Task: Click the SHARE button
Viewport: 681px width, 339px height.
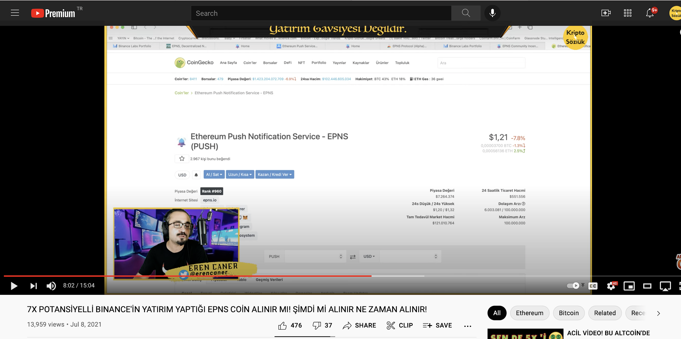Action: (x=359, y=325)
